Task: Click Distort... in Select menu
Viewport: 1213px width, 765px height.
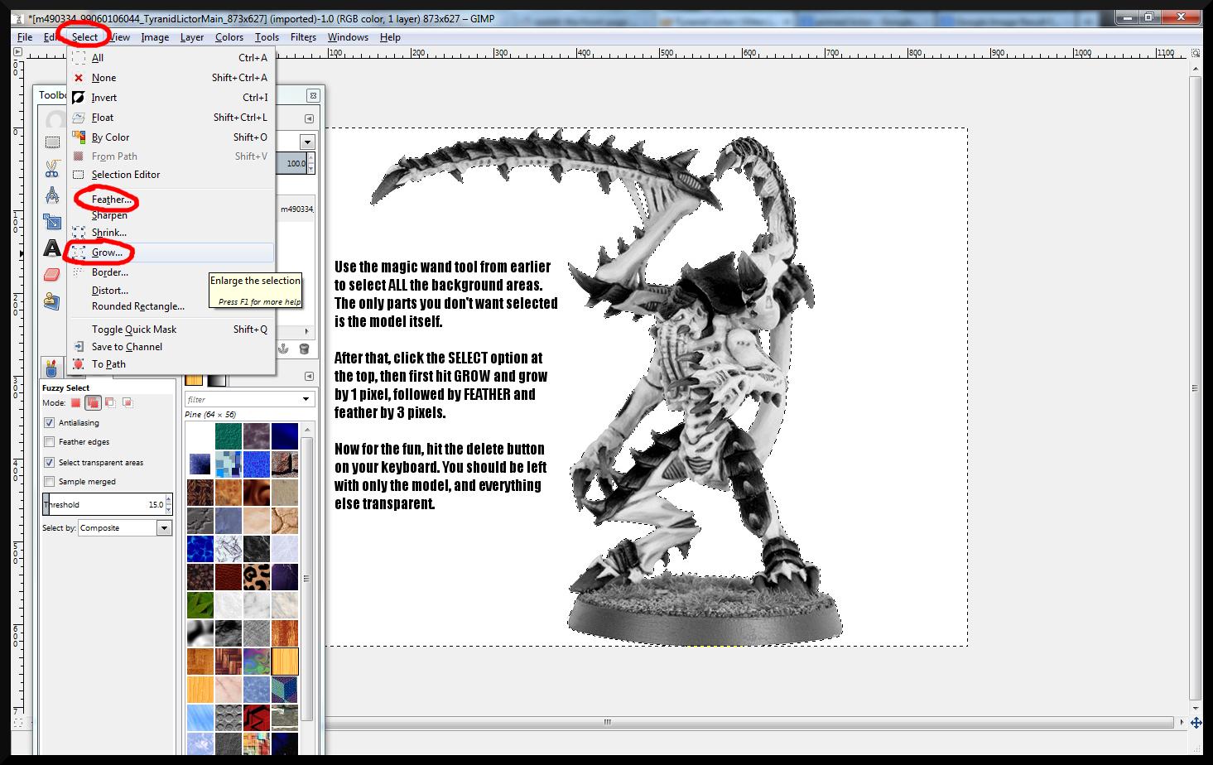Action: coord(171,291)
